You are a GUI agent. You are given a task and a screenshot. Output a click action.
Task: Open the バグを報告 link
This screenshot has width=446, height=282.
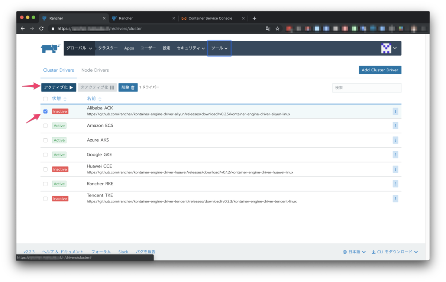pos(146,252)
